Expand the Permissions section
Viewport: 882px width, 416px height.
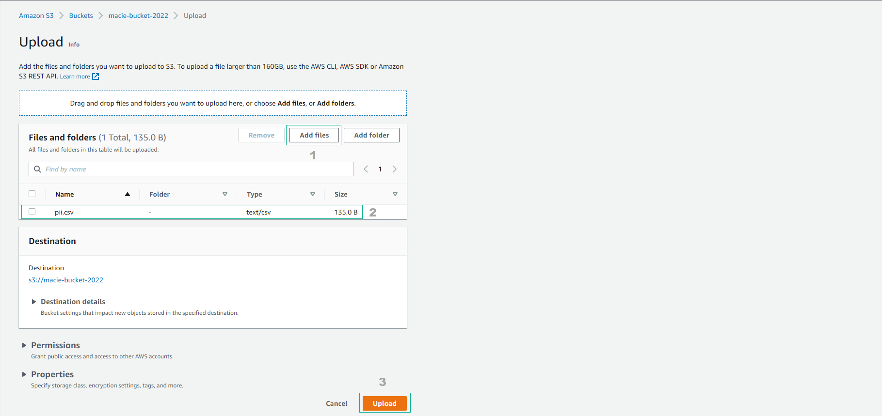(x=24, y=345)
